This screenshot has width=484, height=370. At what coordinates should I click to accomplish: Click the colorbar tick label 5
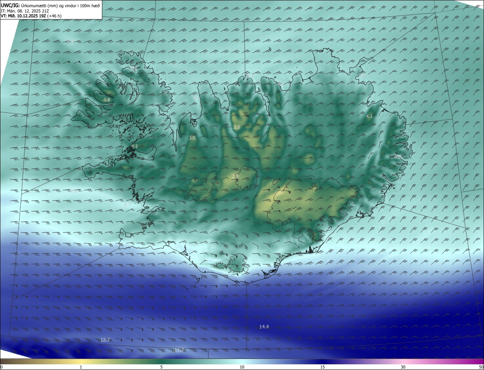click(x=161, y=367)
